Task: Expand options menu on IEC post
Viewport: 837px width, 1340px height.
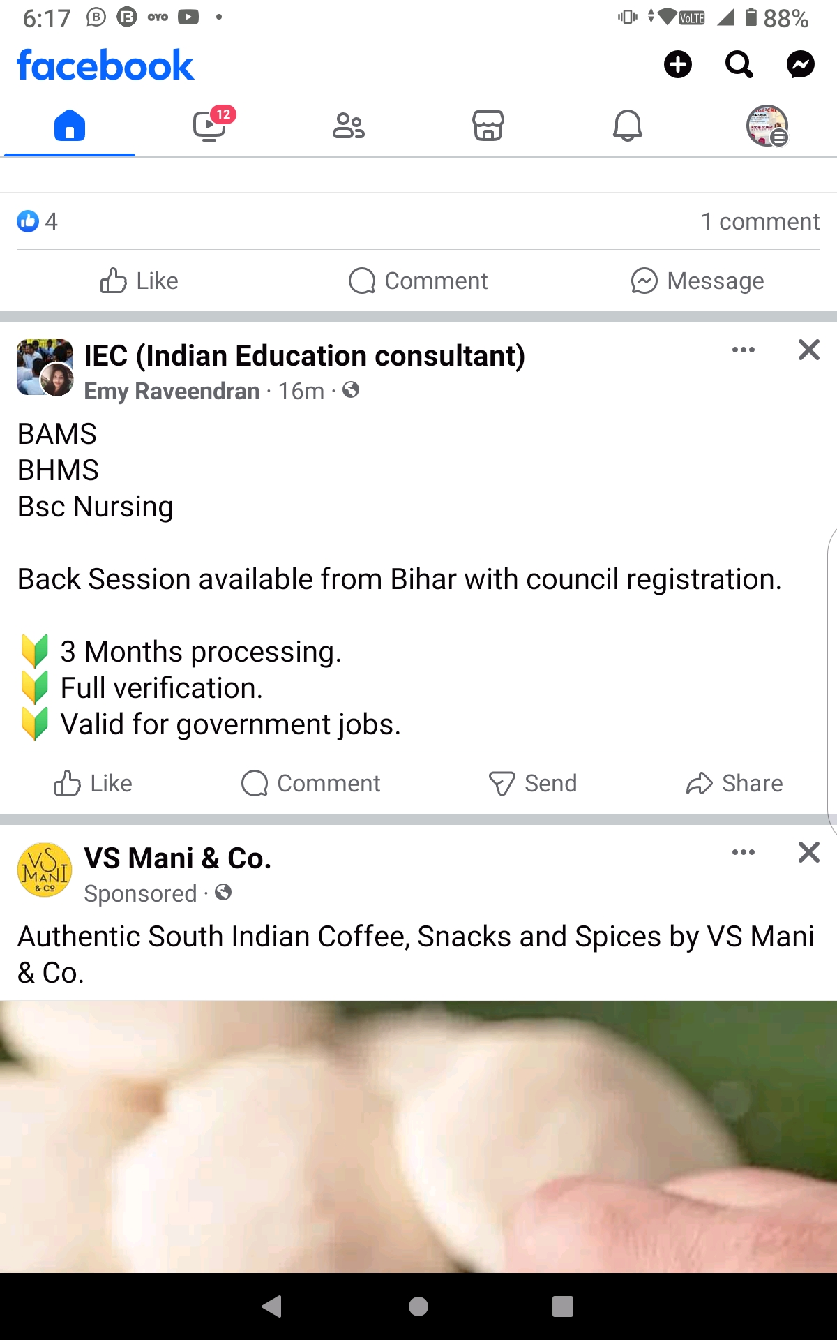Action: click(743, 350)
